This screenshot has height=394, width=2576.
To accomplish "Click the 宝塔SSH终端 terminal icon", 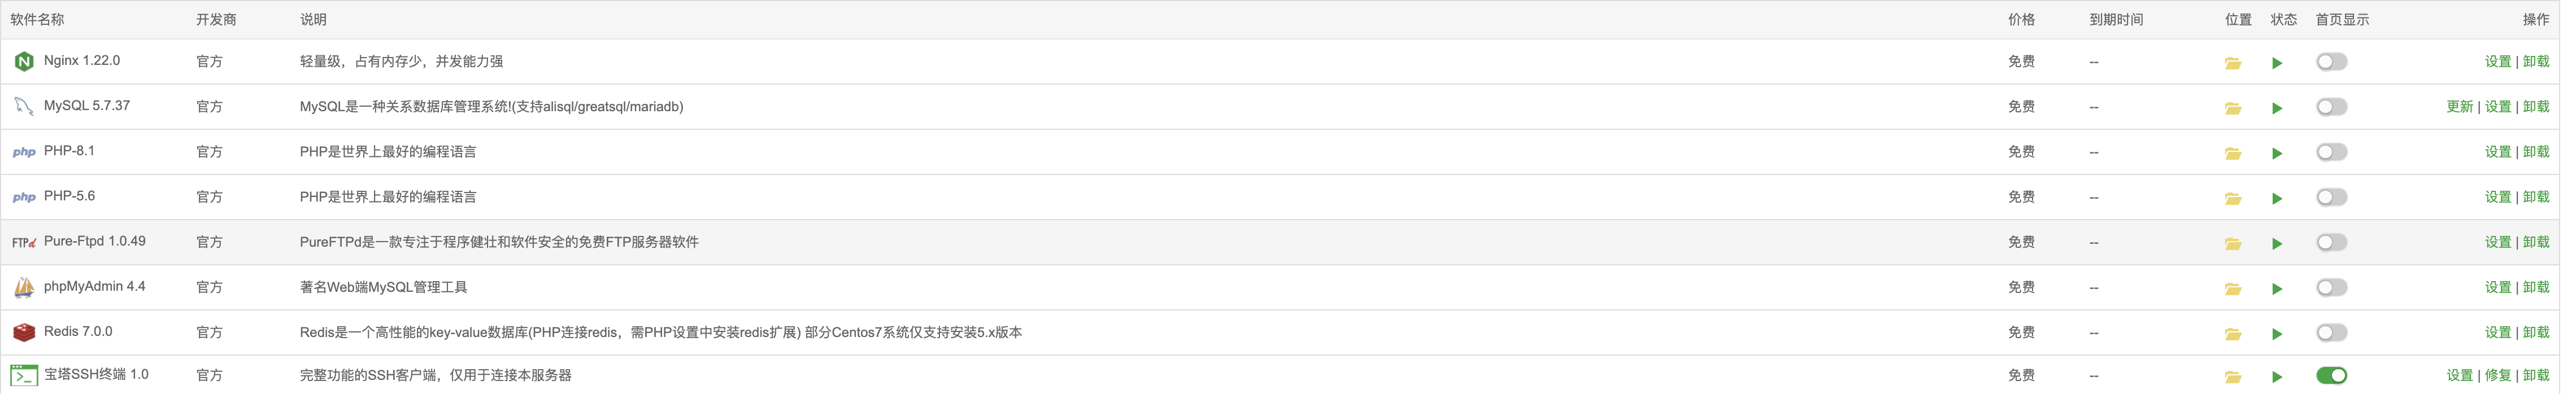I will [x=24, y=376].
